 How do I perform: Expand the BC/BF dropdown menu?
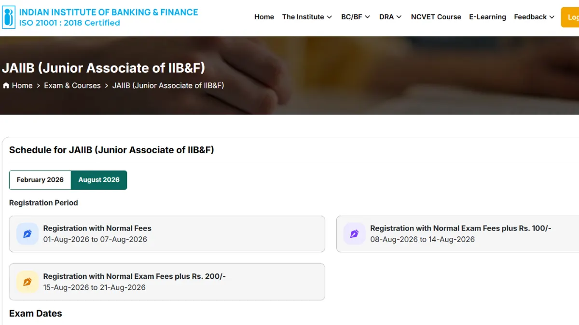tap(356, 17)
